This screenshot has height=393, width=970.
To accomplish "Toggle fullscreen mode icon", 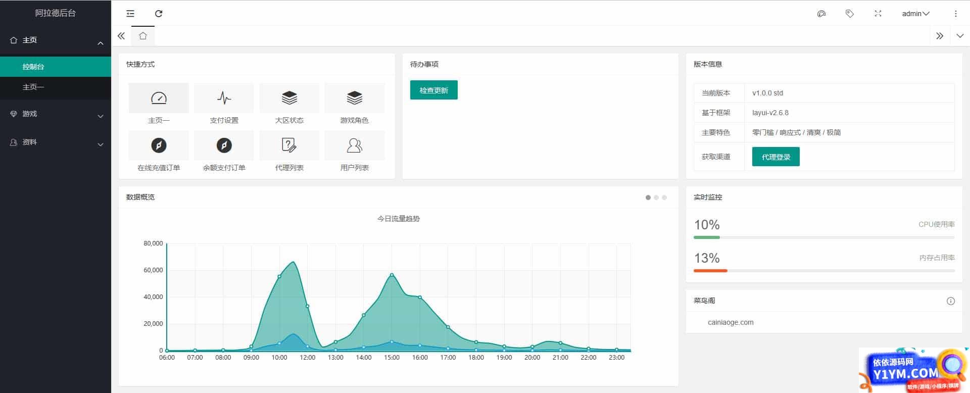I will pyautogui.click(x=878, y=14).
